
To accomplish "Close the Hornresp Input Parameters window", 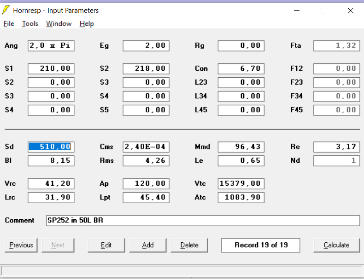I will pyautogui.click(x=351, y=11).
